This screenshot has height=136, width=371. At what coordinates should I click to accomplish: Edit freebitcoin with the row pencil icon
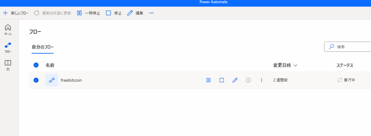pos(235,80)
